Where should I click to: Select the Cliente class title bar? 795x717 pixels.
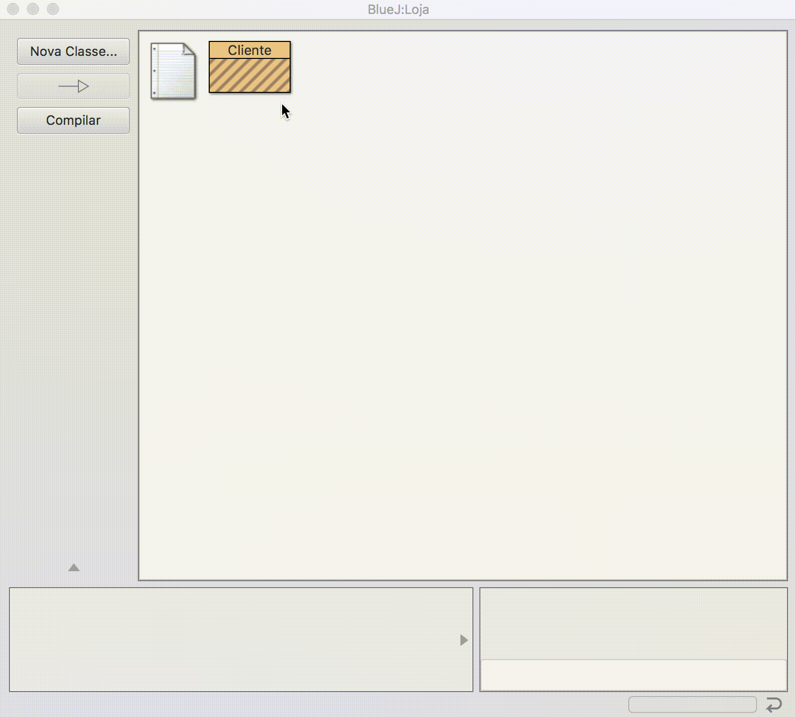coord(249,50)
